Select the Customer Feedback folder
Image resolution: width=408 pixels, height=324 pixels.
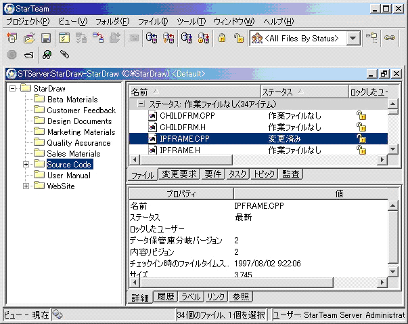click(x=81, y=110)
